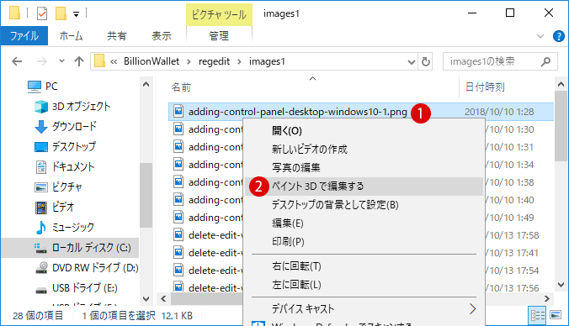Viewport: 569px width, 326px height.
Task: Select adding-control-panel-desktop-windows10-1.png file
Action: coord(298,112)
